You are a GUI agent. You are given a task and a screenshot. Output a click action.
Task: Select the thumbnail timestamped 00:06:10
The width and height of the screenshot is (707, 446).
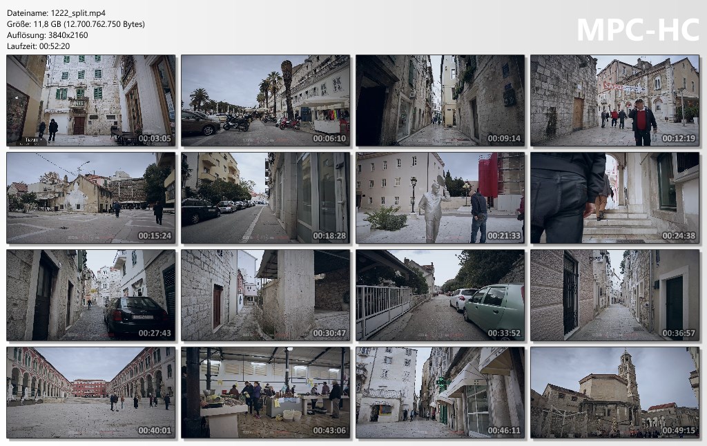[266, 101]
